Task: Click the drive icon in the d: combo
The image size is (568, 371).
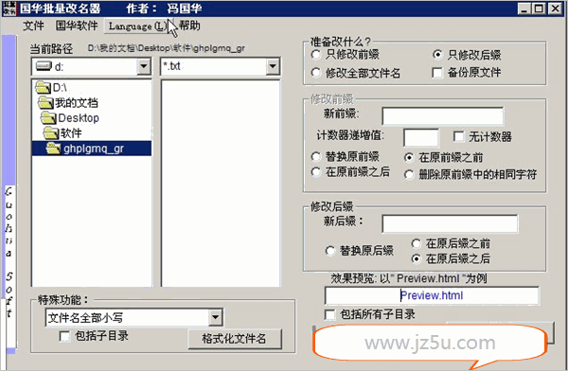Action: [44, 66]
